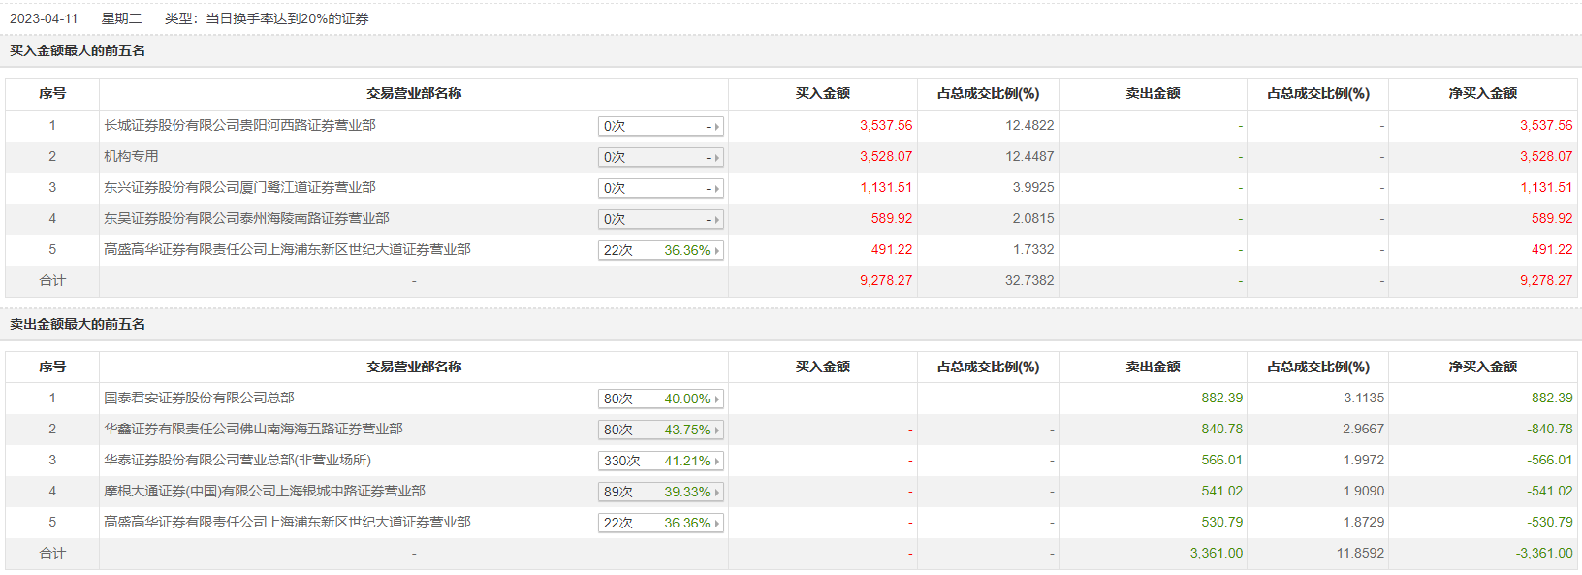
Task: Open the 东兴证券厦门鹭江道证券营业部 link
Action: (239, 188)
